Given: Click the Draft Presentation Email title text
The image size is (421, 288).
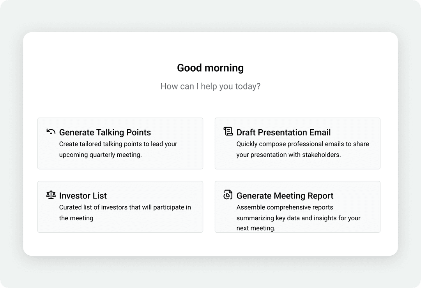Looking at the screenshot, I should coord(283,132).
